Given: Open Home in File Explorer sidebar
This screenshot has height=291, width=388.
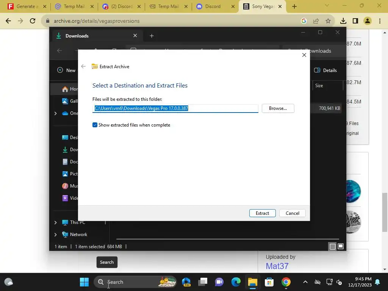Looking at the screenshot, I should tap(70, 89).
